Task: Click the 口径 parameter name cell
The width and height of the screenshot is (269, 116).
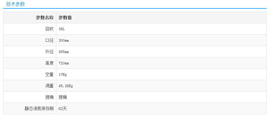Action: click(x=49, y=40)
